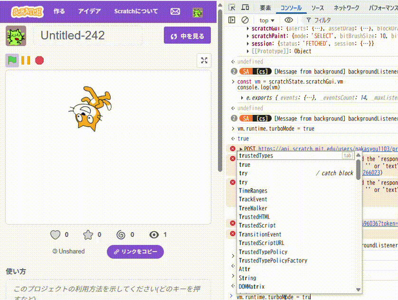Stop the project with red stop sign
The height and width of the screenshot is (300, 398).
coord(39,60)
